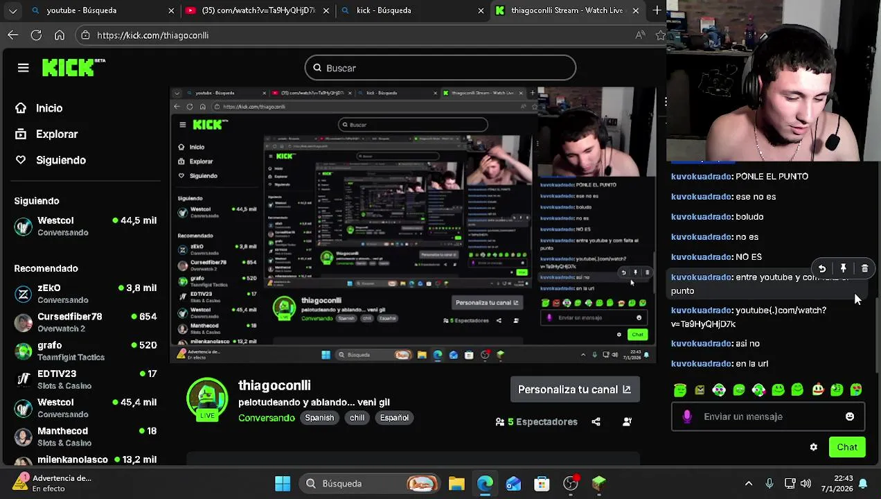The width and height of the screenshot is (881, 499).
Task: Focus the Kick Buscar search field
Action: [x=440, y=68]
